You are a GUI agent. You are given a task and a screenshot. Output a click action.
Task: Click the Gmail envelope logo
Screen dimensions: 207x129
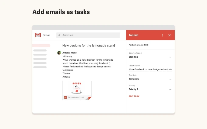pyautogui.click(x=38, y=35)
